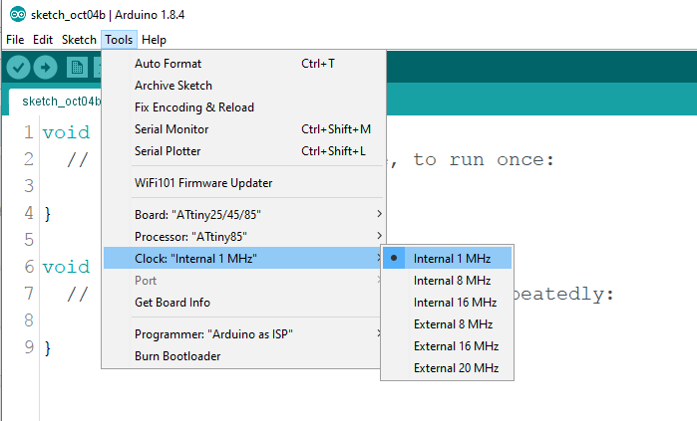Choose Internal 8 MHz clock
The image size is (697, 421).
[452, 281]
